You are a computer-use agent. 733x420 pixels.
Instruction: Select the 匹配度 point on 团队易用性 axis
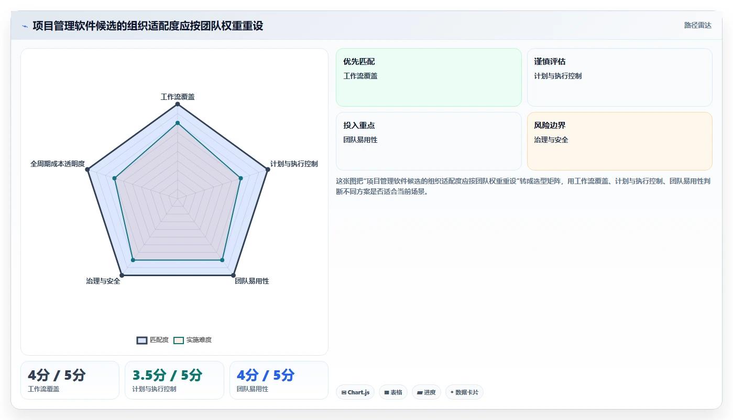point(233,275)
